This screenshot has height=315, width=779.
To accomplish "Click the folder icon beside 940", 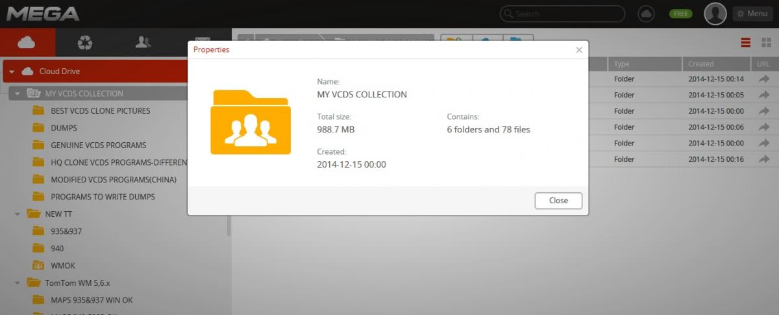I will click(38, 248).
